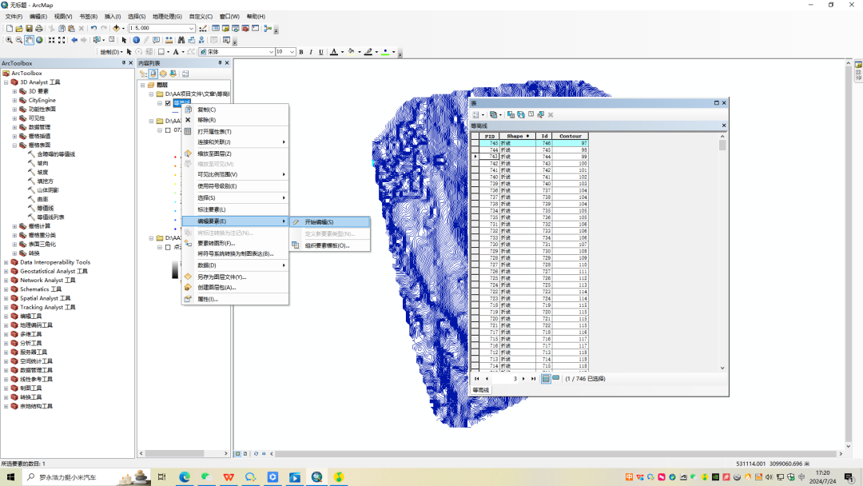Go back to previous extent arrow
Screen dimensions: 863x486
point(74,40)
